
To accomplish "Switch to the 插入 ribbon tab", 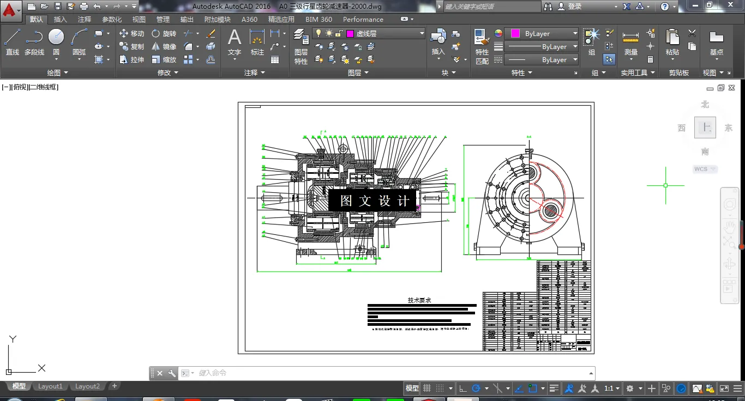I will click(x=61, y=19).
